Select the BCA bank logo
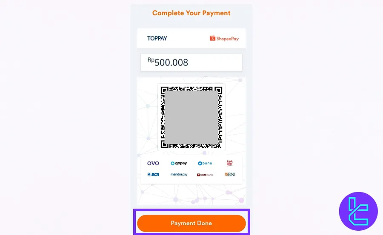 coord(153,175)
